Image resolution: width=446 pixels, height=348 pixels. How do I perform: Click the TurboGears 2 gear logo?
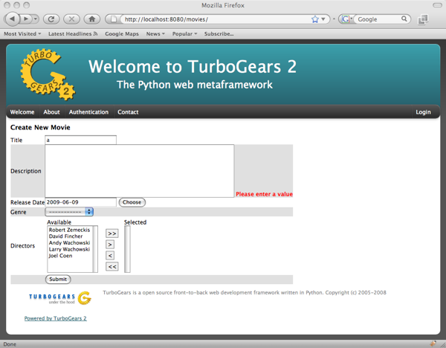point(48,74)
